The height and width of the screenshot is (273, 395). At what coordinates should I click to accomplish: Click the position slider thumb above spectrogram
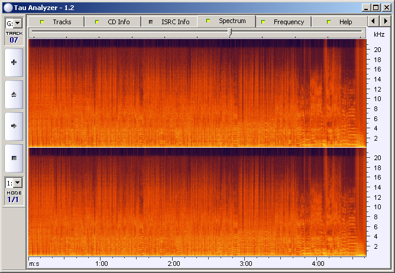(x=229, y=32)
